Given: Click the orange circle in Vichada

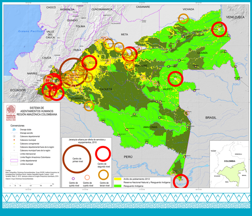Looking at the screenshot, I should 183,19.
